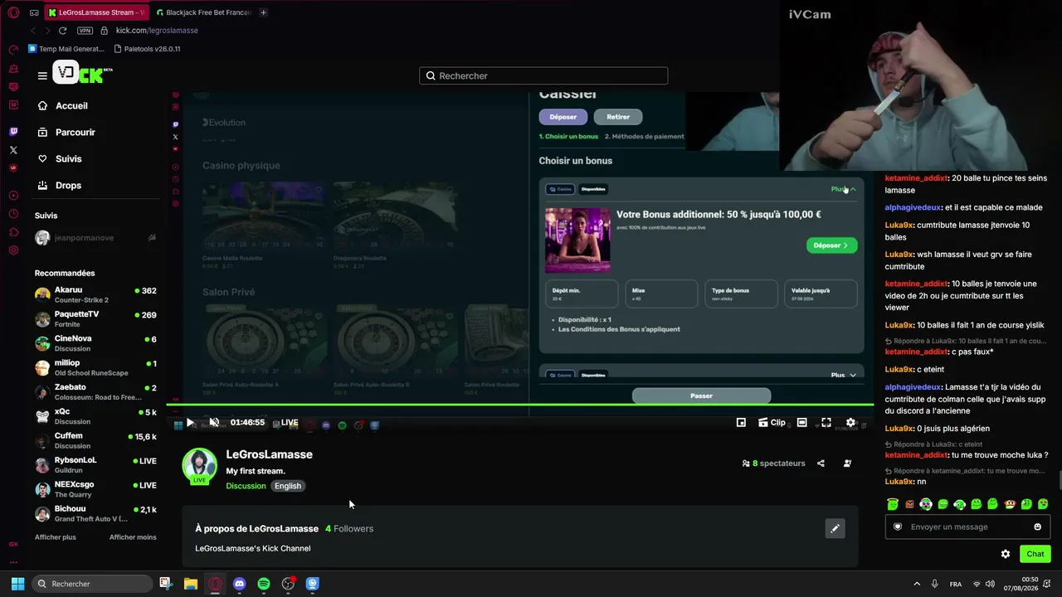Toggle picture-in-picture mini player
Image resolution: width=1062 pixels, height=597 pixels.
[741, 423]
